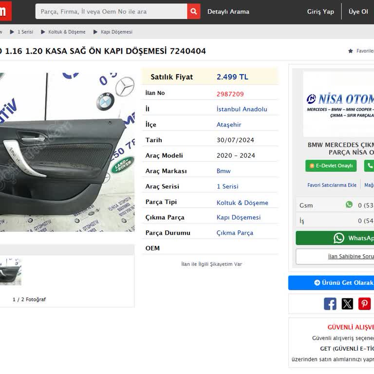
Task: Share listing on Facebook
Action: [x=330, y=304]
